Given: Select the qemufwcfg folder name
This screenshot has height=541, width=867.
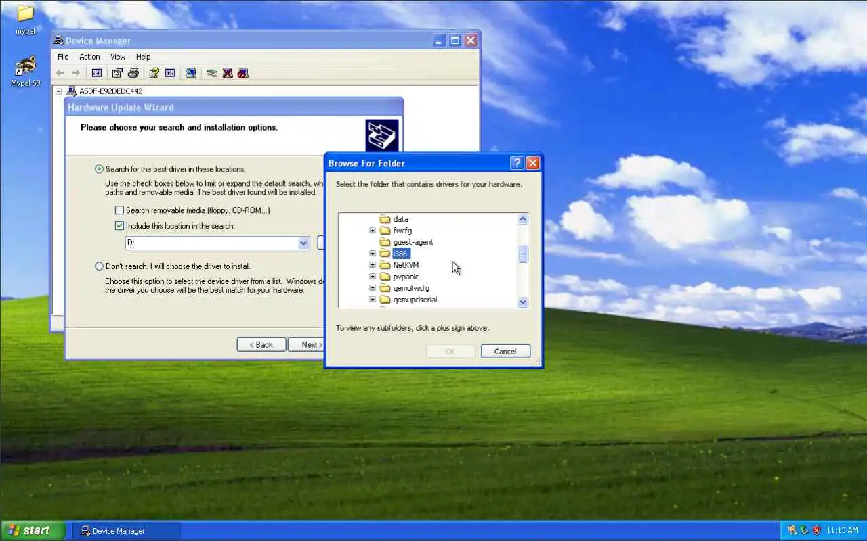Looking at the screenshot, I should pyautogui.click(x=411, y=288).
